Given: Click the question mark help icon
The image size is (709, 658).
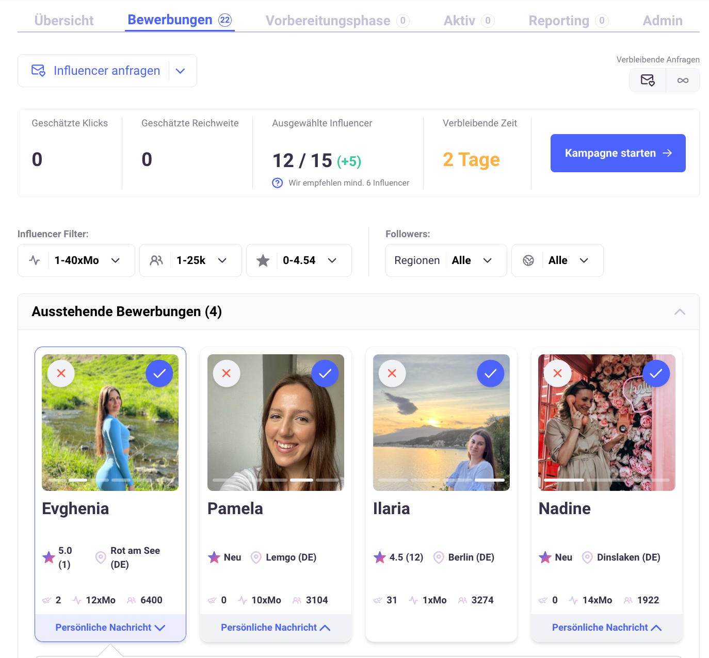Looking at the screenshot, I should (x=278, y=183).
